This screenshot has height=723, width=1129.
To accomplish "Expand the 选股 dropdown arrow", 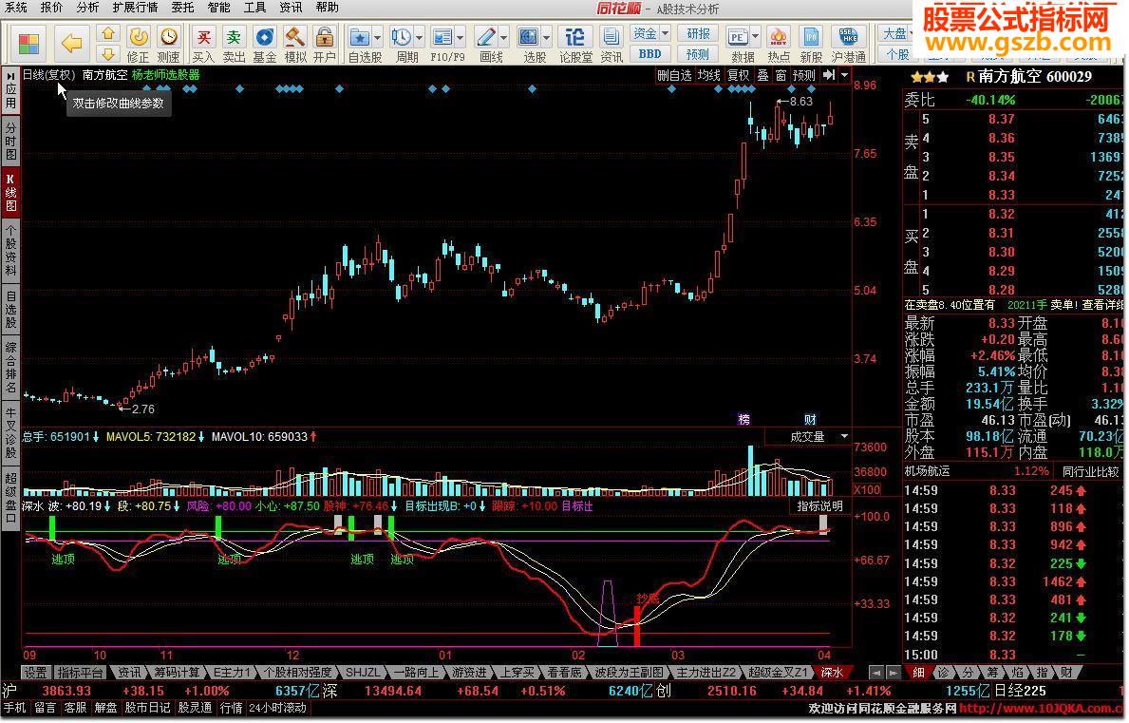I will 547,37.
